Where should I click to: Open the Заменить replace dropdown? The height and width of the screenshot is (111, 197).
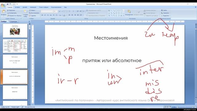(166, 13)
